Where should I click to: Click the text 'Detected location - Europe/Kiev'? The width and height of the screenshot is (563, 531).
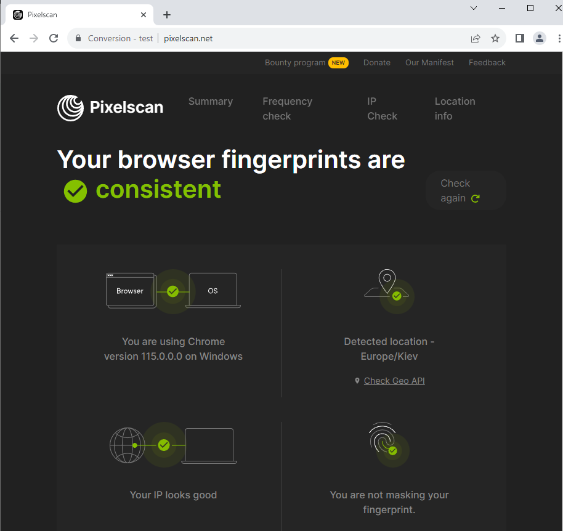pos(389,349)
